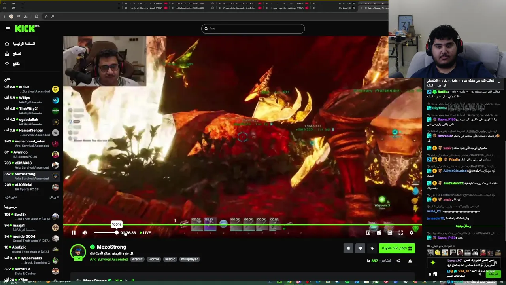Click the KICK logo
The width and height of the screenshot is (506, 285).
pos(27,28)
